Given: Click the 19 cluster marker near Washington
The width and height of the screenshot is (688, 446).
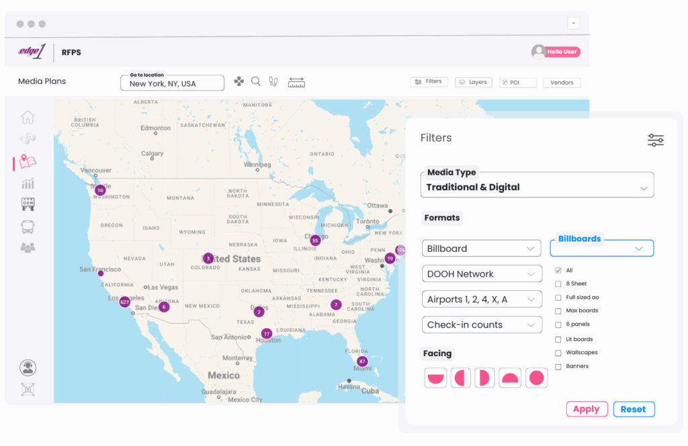Looking at the screenshot, I should tap(390, 259).
